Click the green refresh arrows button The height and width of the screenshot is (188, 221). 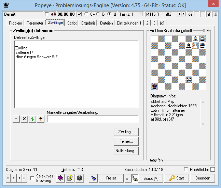click(x=32, y=119)
